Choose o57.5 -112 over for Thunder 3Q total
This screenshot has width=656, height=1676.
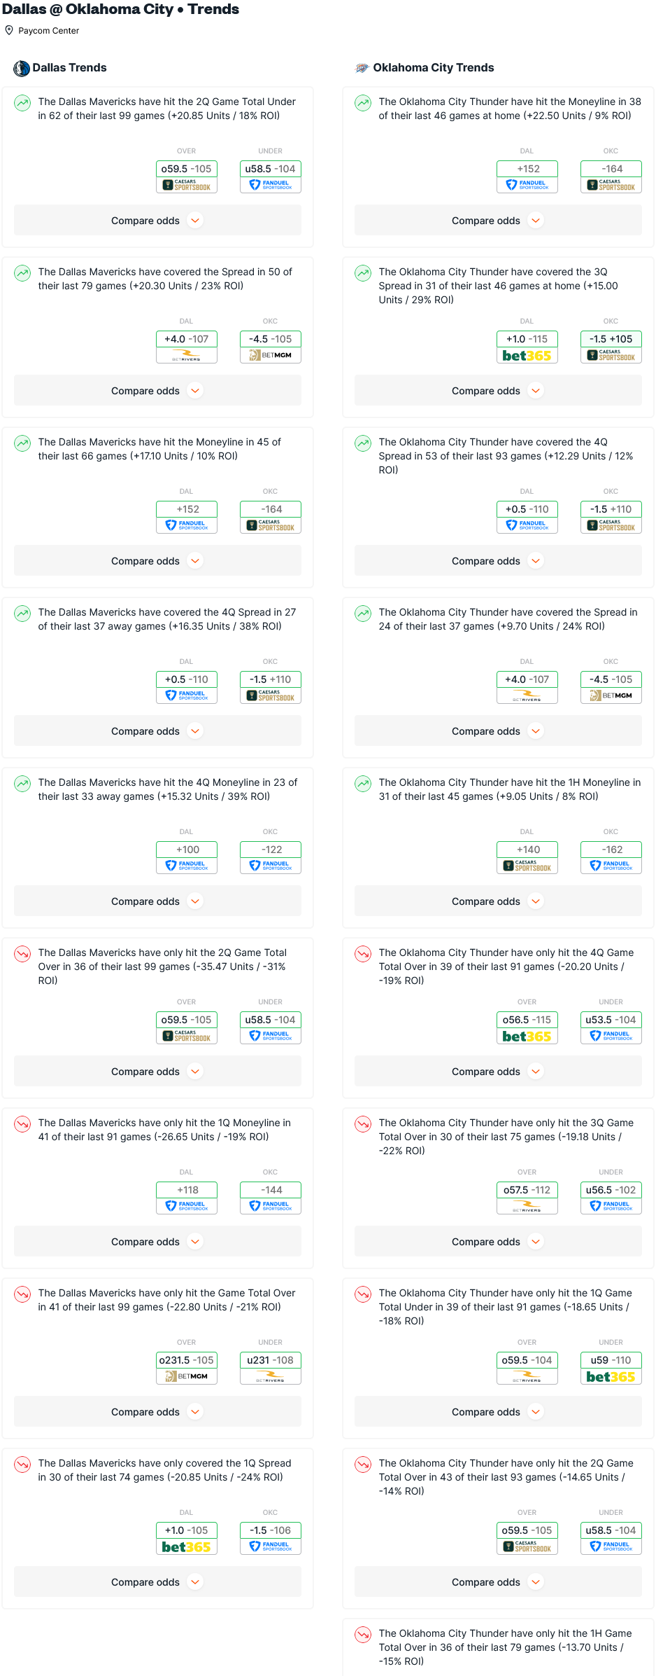coord(527,1190)
